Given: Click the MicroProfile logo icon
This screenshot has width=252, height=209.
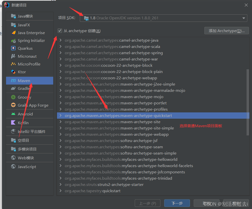Looking at the screenshot, I should [x=13, y=64].
